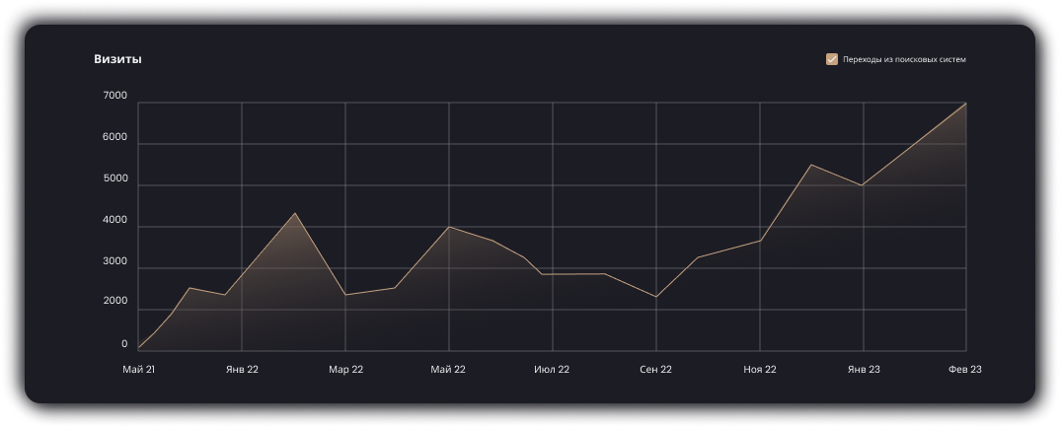1060x428 pixels.
Task: Click the 'Переходы из поисковых систем' legend label
Action: coord(904,59)
